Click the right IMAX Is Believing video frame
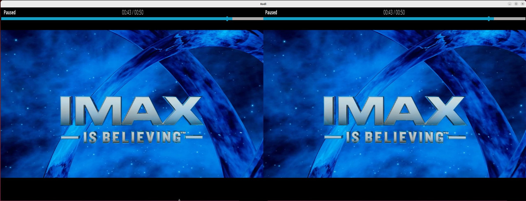This screenshot has width=526, height=201. 394,104
